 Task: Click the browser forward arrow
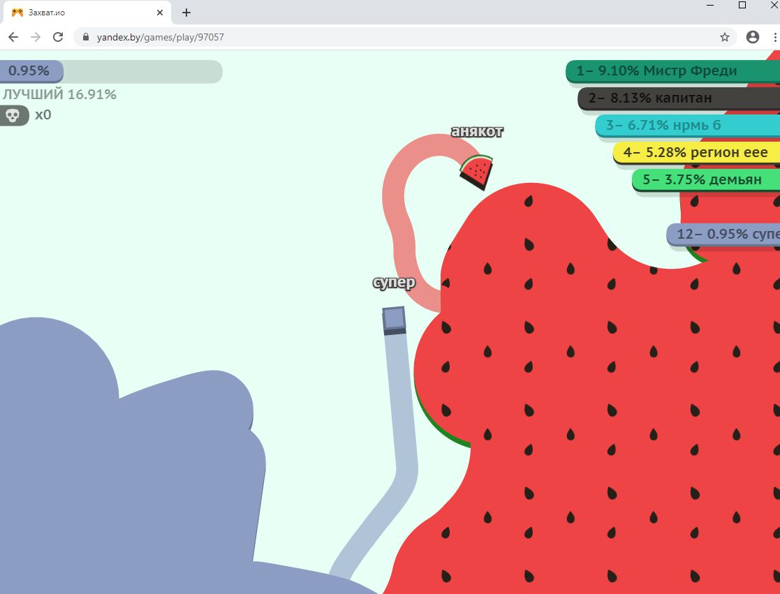point(35,37)
